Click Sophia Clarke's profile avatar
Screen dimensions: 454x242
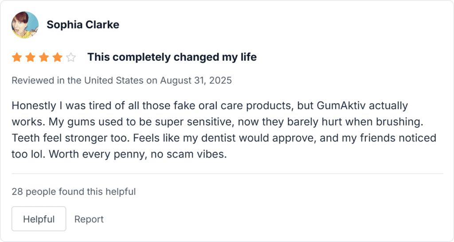[25, 25]
